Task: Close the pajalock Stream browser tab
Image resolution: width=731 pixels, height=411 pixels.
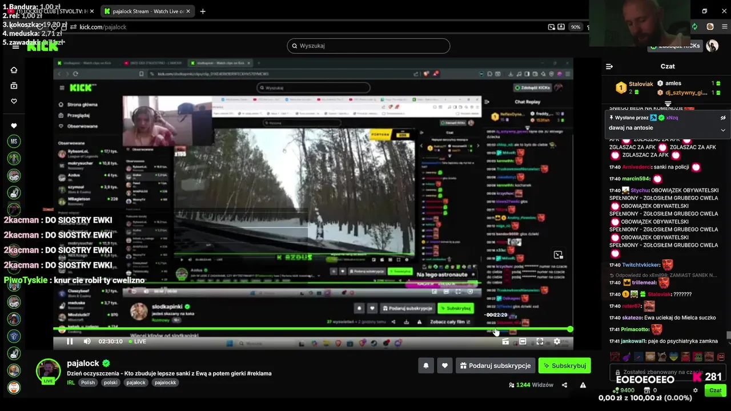Action: pyautogui.click(x=188, y=11)
